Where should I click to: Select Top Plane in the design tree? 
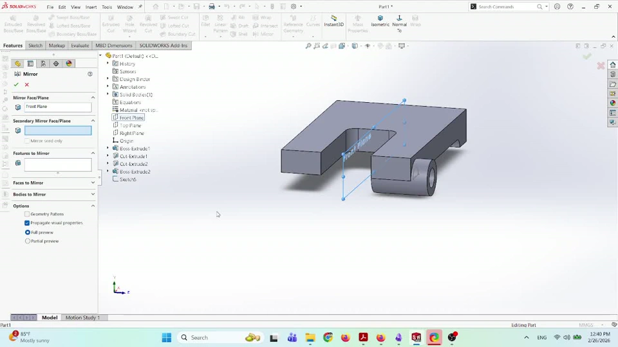[131, 125]
